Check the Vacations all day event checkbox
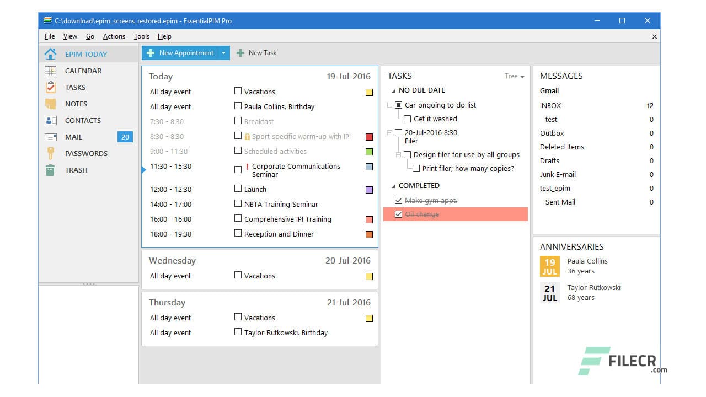The height and width of the screenshot is (397, 706). click(x=238, y=90)
